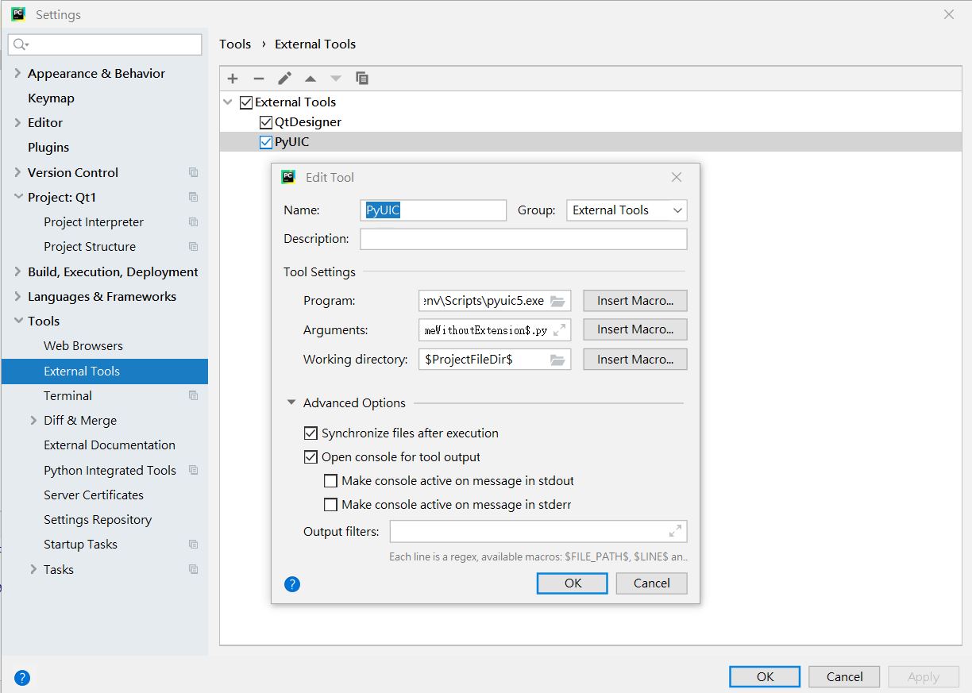Image resolution: width=972 pixels, height=693 pixels.
Task: Close the Edit Tool dialog
Action: (677, 177)
